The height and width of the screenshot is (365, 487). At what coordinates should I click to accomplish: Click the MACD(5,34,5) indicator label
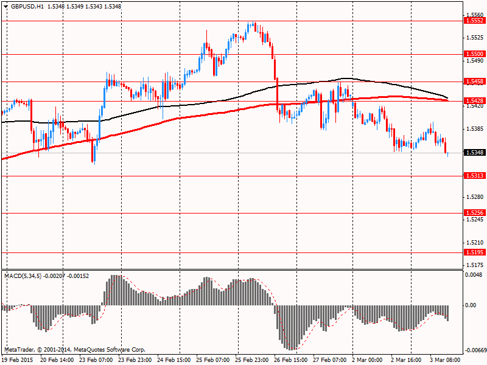[x=23, y=276]
